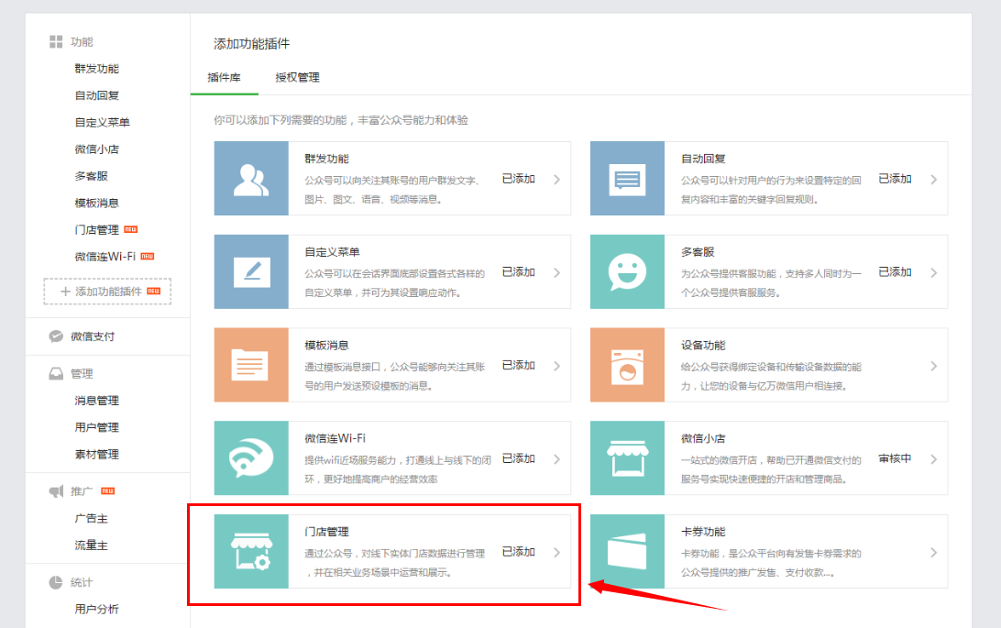
Task: Click the 多客服 smiley face icon tile
Action: 627,272
